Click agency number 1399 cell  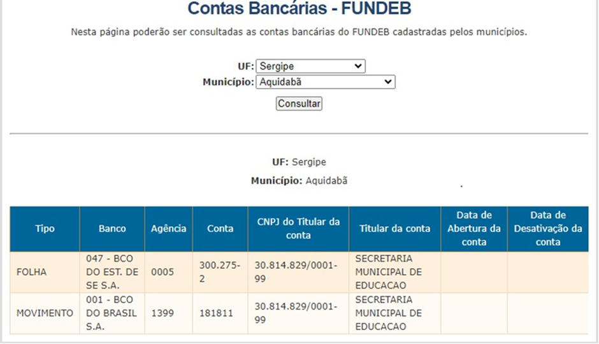(x=168, y=313)
